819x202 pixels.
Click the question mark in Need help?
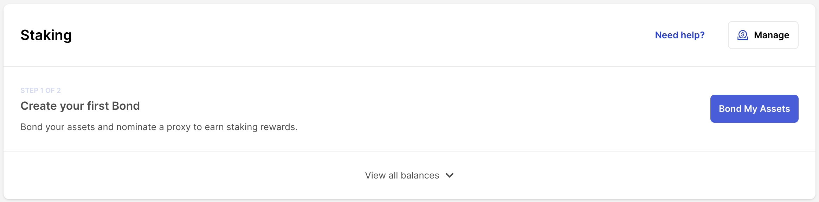tap(702, 35)
